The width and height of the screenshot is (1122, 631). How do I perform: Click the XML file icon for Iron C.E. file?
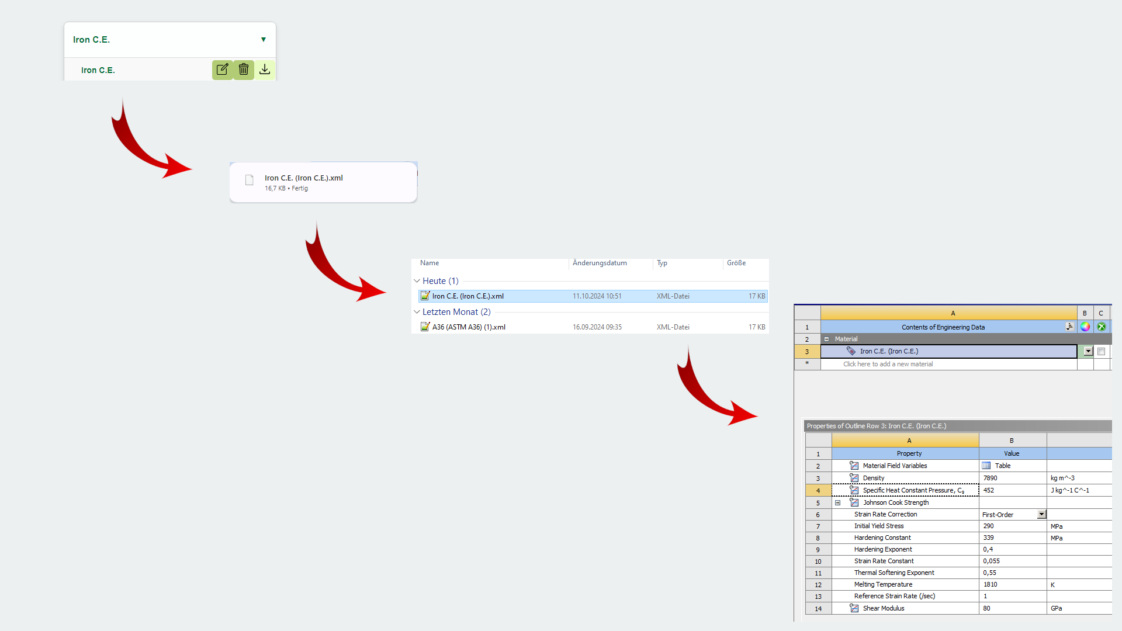pyautogui.click(x=425, y=296)
